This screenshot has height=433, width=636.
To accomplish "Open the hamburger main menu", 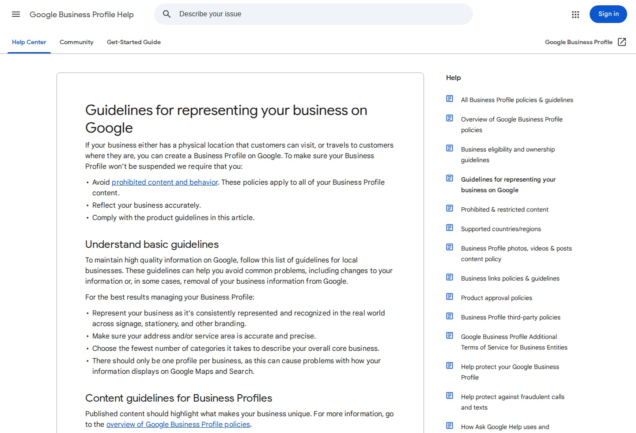I will tap(16, 14).
